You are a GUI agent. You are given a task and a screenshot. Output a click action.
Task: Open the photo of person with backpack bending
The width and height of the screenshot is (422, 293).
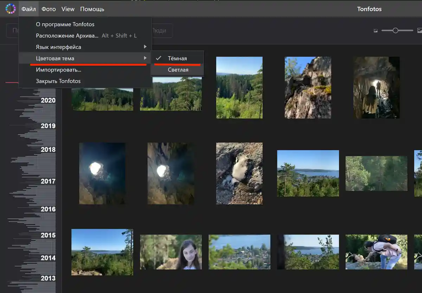tap(376, 252)
